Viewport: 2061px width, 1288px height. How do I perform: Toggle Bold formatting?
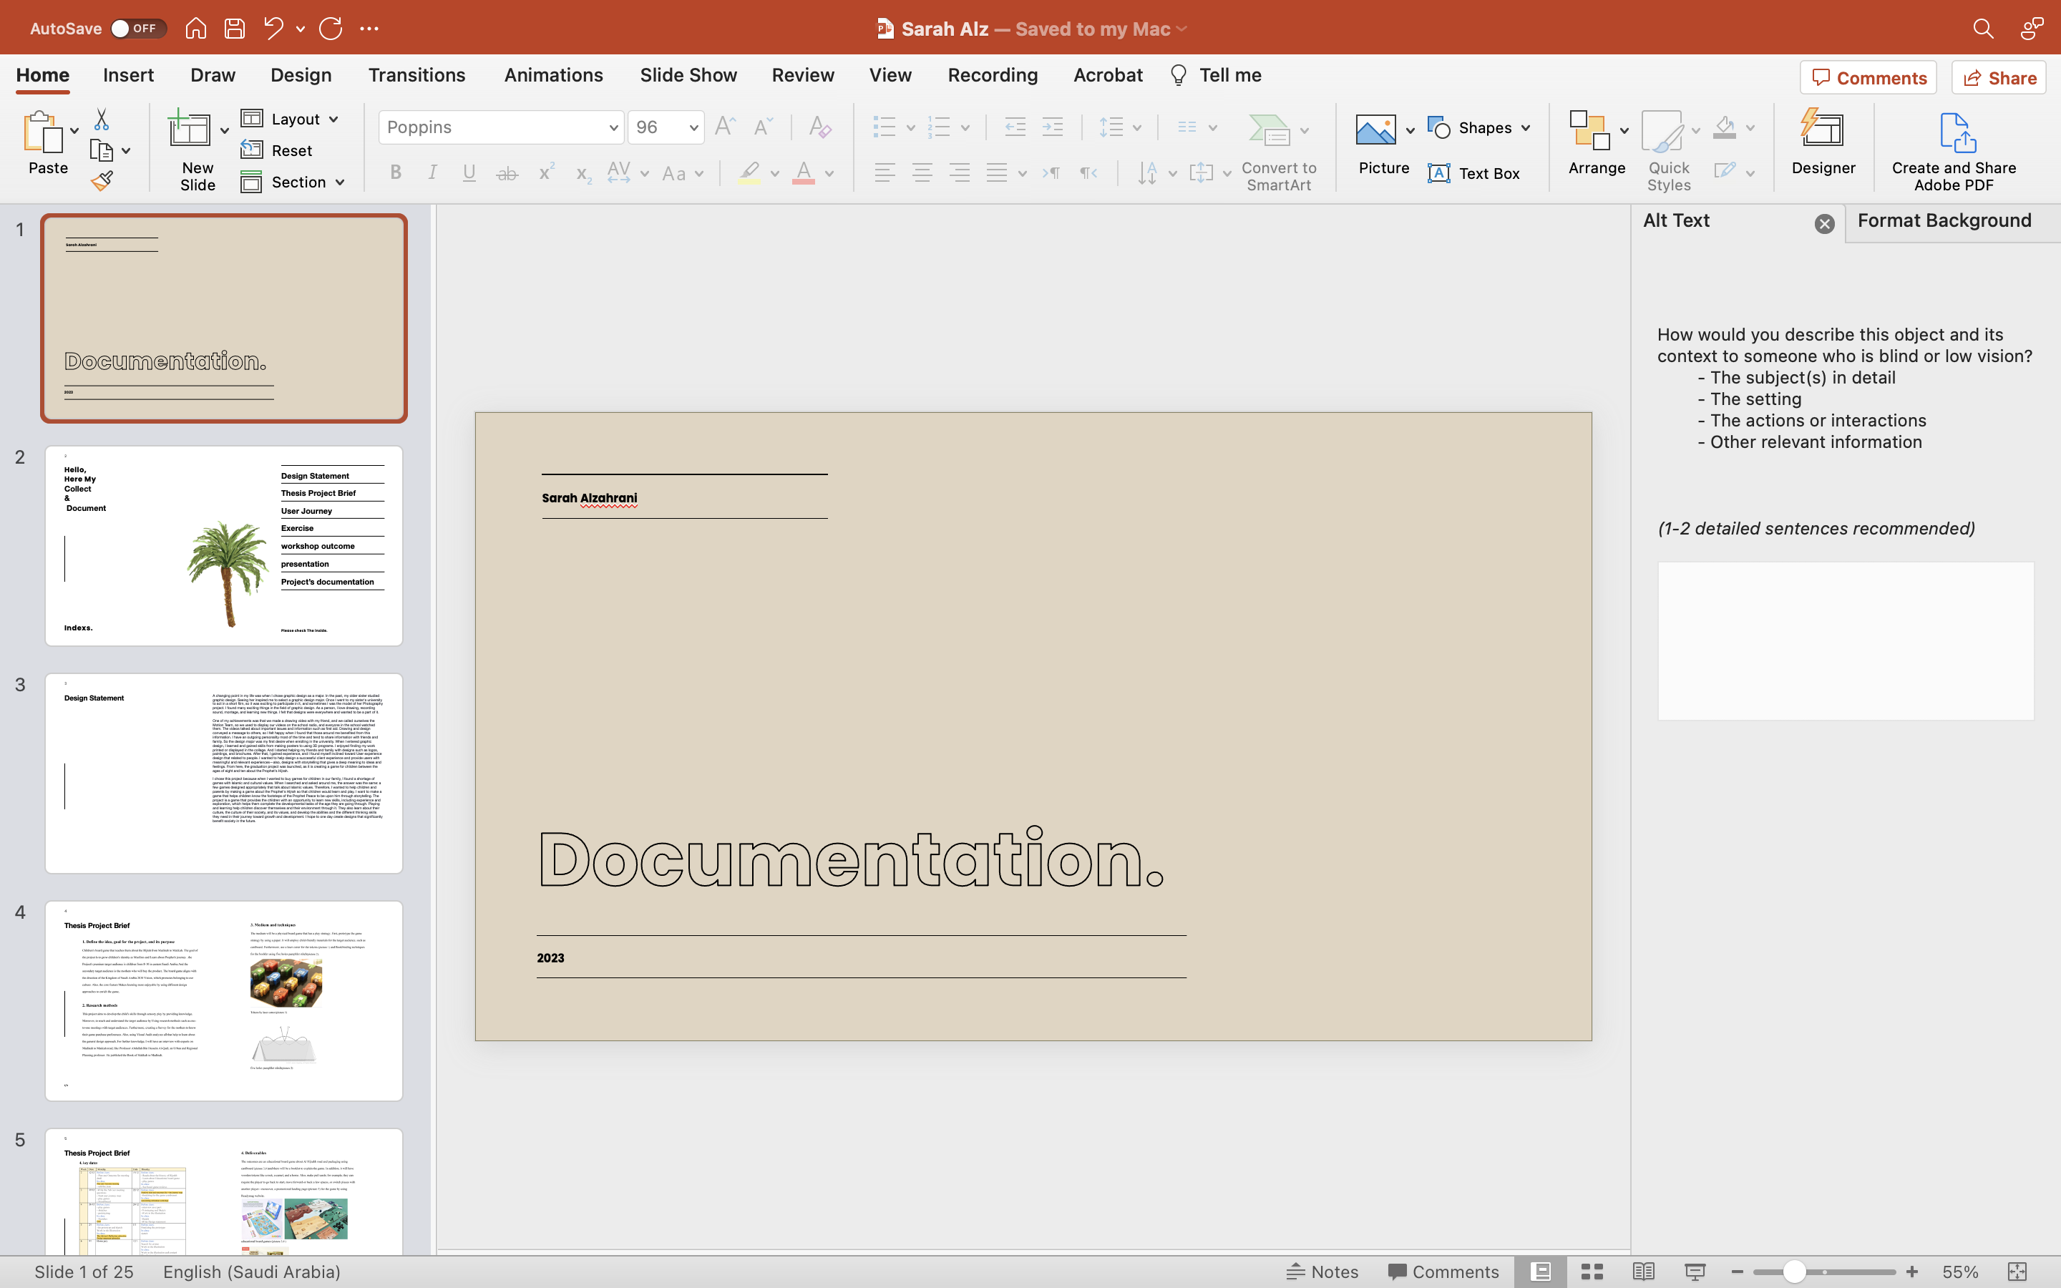395,173
